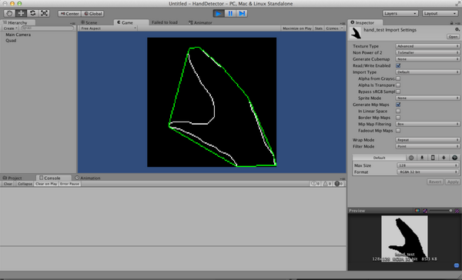Click the Step frame button
The image size is (462, 280).
point(242,13)
